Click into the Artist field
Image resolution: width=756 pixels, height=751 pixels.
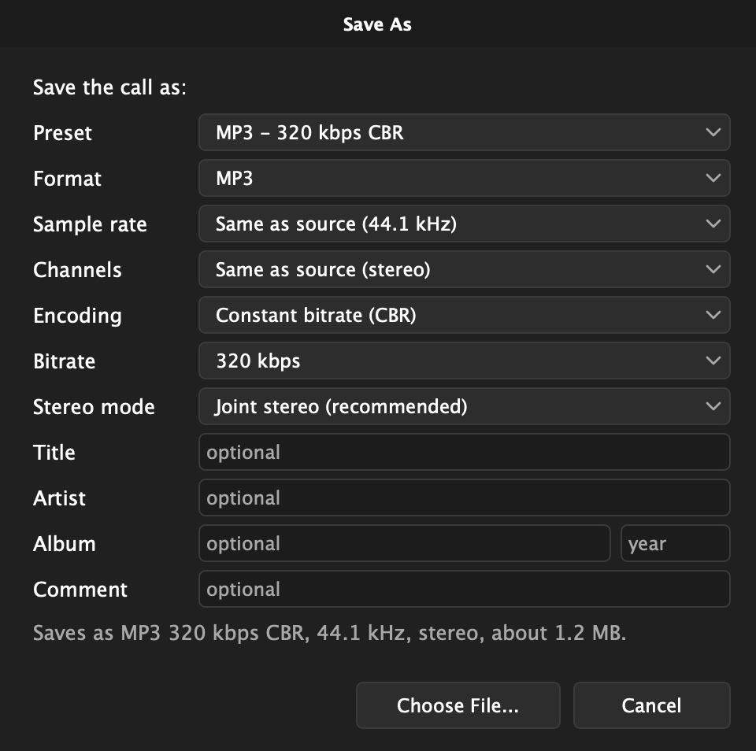[x=465, y=498]
